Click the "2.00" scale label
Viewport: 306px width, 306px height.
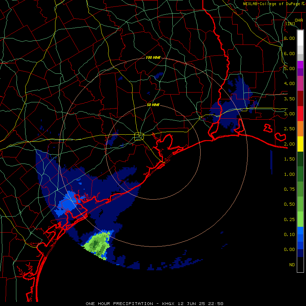(x=289, y=144)
